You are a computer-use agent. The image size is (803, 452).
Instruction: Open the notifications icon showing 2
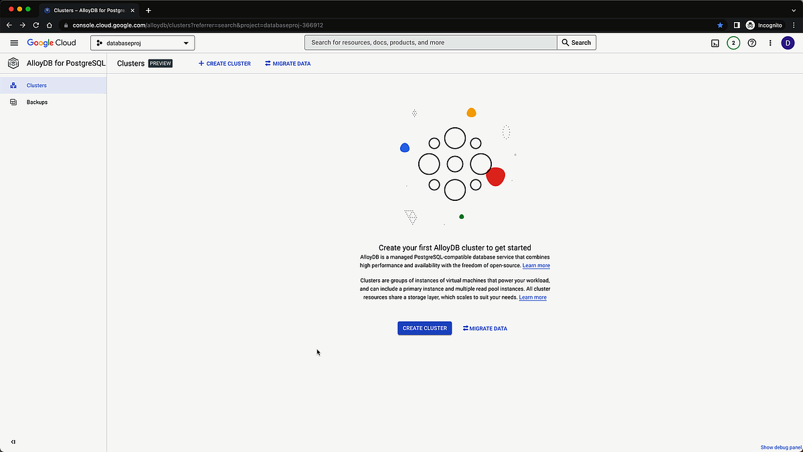coord(733,42)
